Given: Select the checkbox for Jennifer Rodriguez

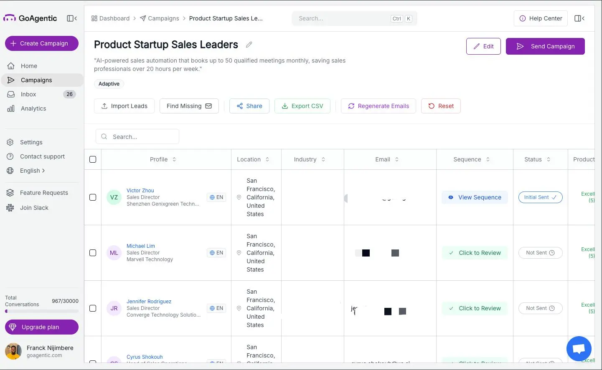Looking at the screenshot, I should [93, 308].
